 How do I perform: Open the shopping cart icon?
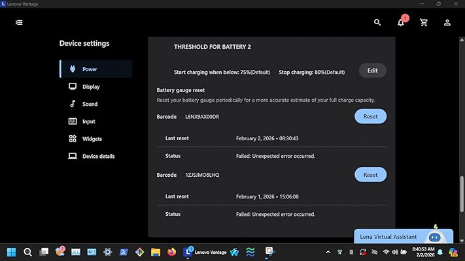(424, 22)
